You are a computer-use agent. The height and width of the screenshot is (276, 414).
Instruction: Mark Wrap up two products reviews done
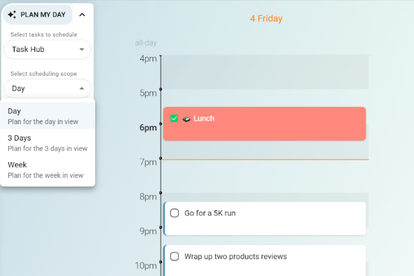pyautogui.click(x=175, y=257)
